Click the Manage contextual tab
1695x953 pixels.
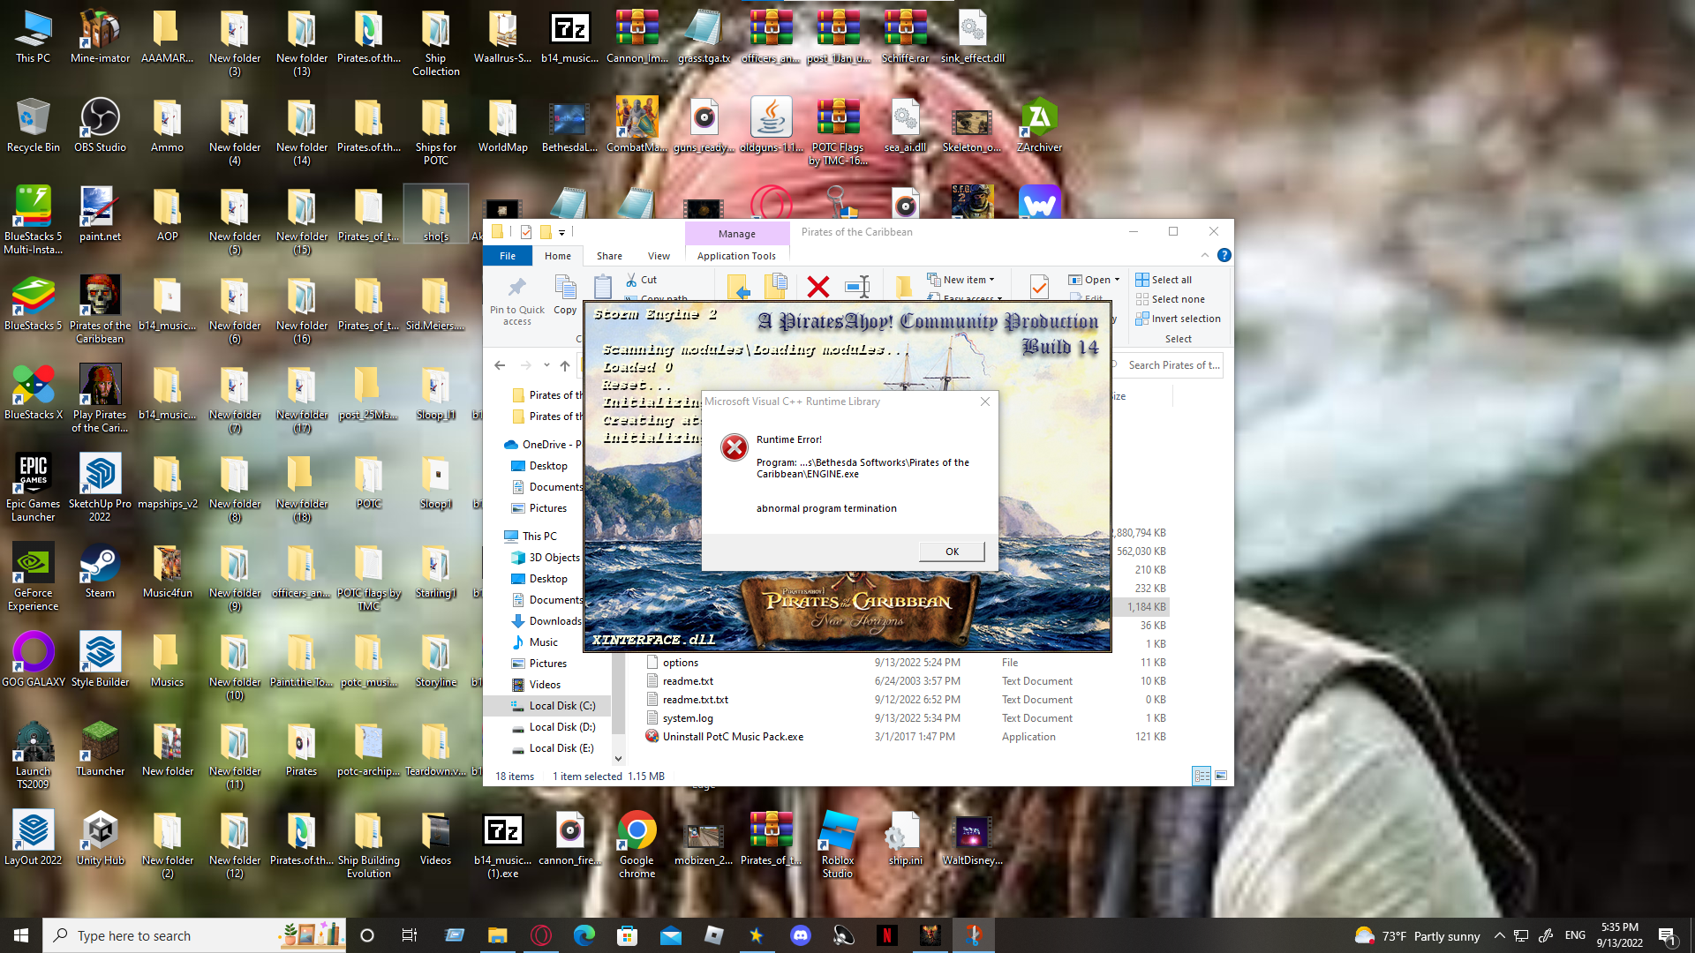736,234
